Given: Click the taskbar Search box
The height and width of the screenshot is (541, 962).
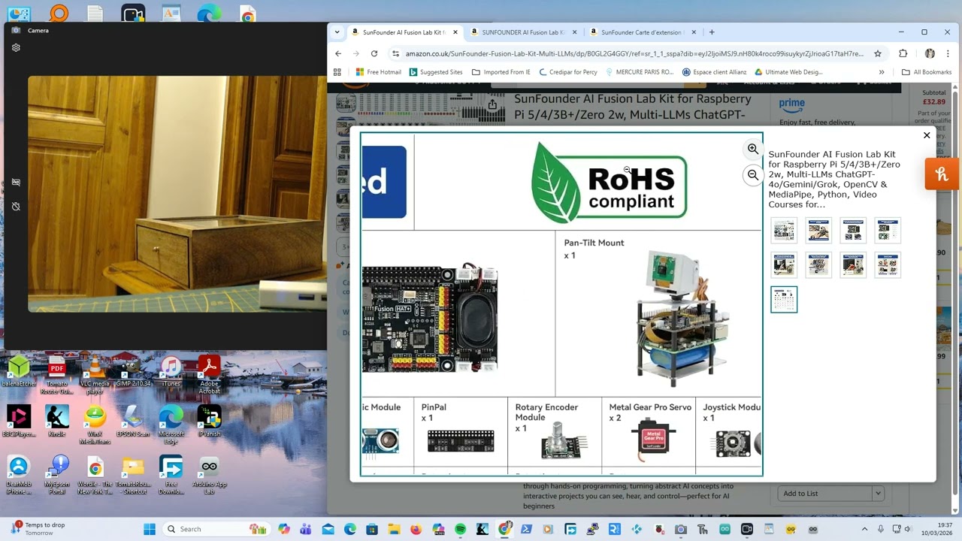Looking at the screenshot, I should (x=216, y=529).
